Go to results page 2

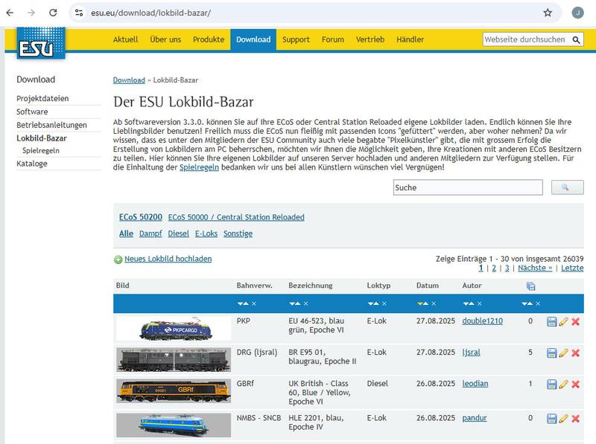point(494,268)
